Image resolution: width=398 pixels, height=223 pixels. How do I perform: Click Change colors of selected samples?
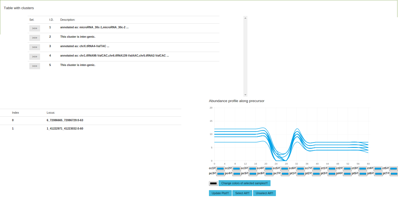(244, 183)
